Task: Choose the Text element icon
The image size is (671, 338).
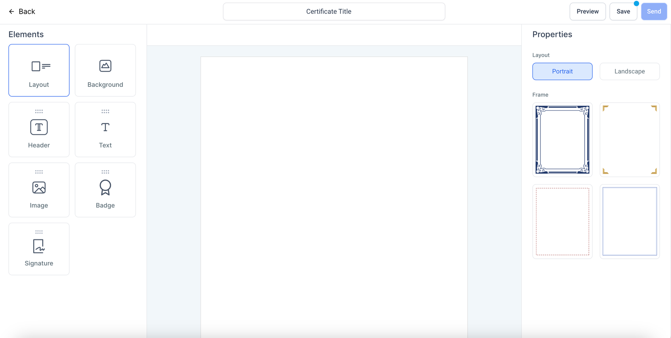Action: tap(105, 127)
